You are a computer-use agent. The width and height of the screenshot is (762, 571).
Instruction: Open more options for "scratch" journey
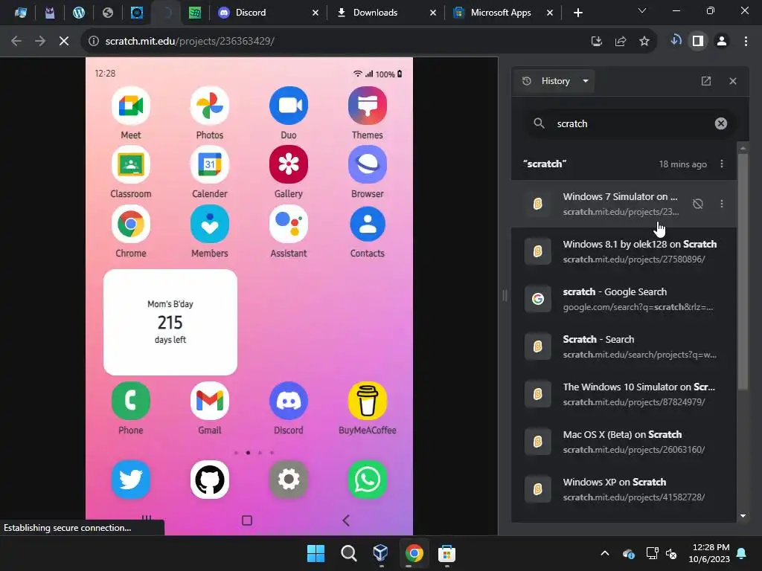722,164
